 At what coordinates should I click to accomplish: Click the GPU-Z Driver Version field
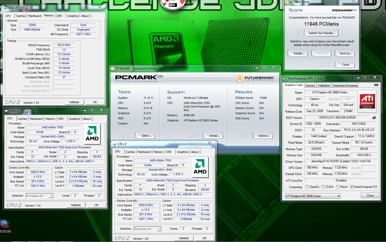coord(341,161)
